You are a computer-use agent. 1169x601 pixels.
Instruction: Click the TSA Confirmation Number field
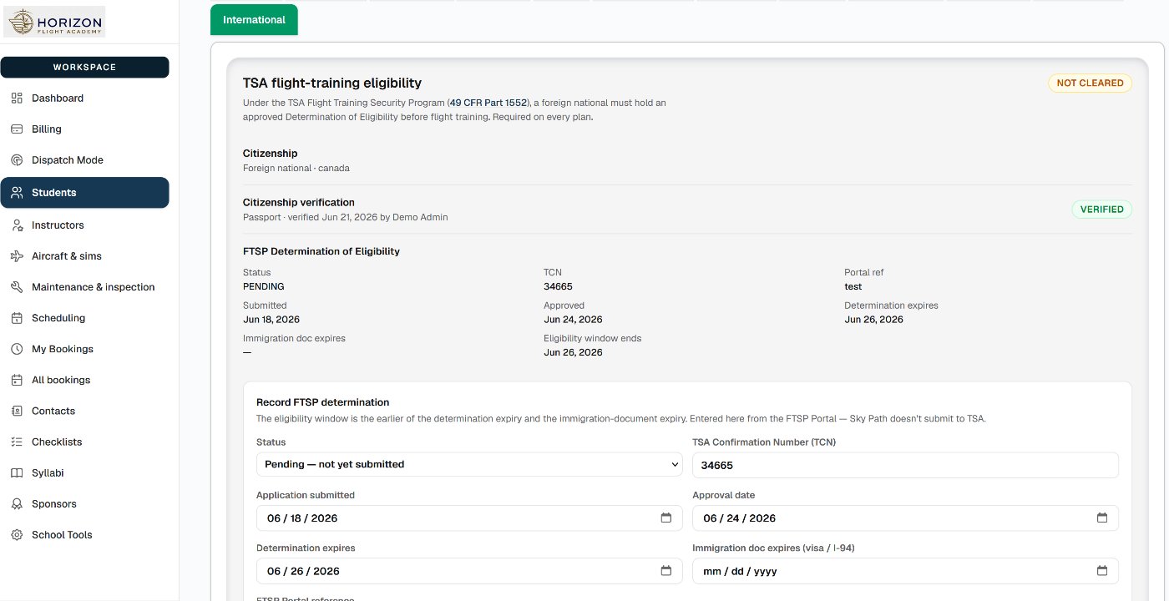905,465
